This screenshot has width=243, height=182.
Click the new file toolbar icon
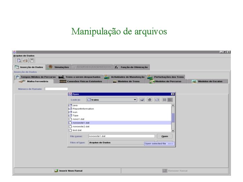[x=19, y=61]
